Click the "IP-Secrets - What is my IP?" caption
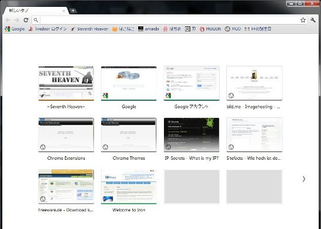This screenshot has height=229, width=321. click(191, 158)
